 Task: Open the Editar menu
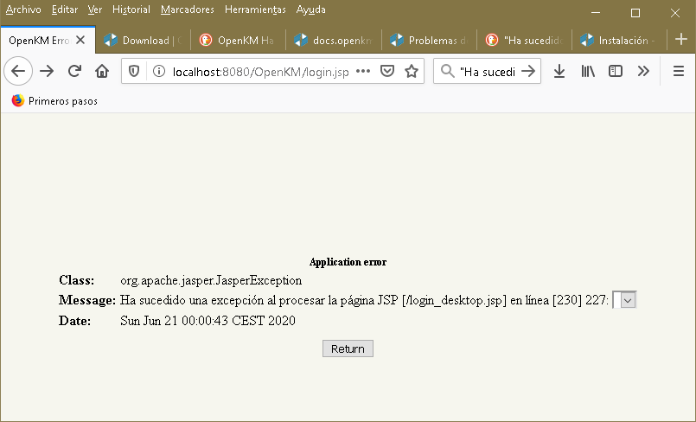click(x=65, y=10)
